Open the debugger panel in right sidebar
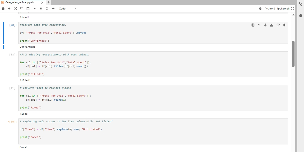Screen dimensions: 304x152 [301, 15]
